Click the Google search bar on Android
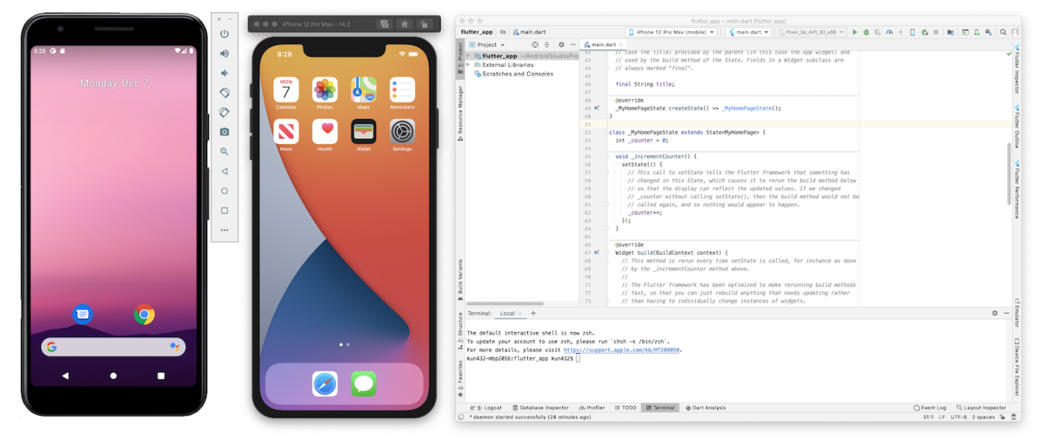 coord(113,347)
